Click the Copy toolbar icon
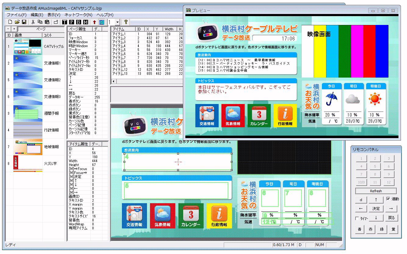The width and height of the screenshot is (407, 254). pos(40,22)
